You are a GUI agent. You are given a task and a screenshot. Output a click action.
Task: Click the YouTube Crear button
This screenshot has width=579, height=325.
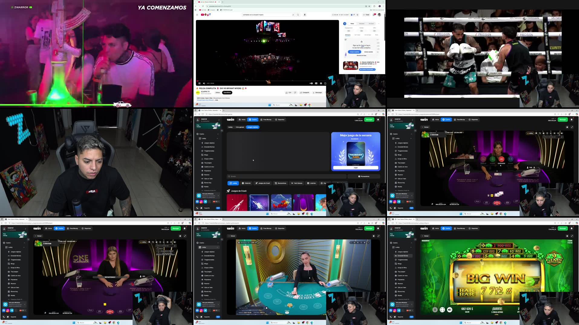pyautogui.click(x=367, y=15)
